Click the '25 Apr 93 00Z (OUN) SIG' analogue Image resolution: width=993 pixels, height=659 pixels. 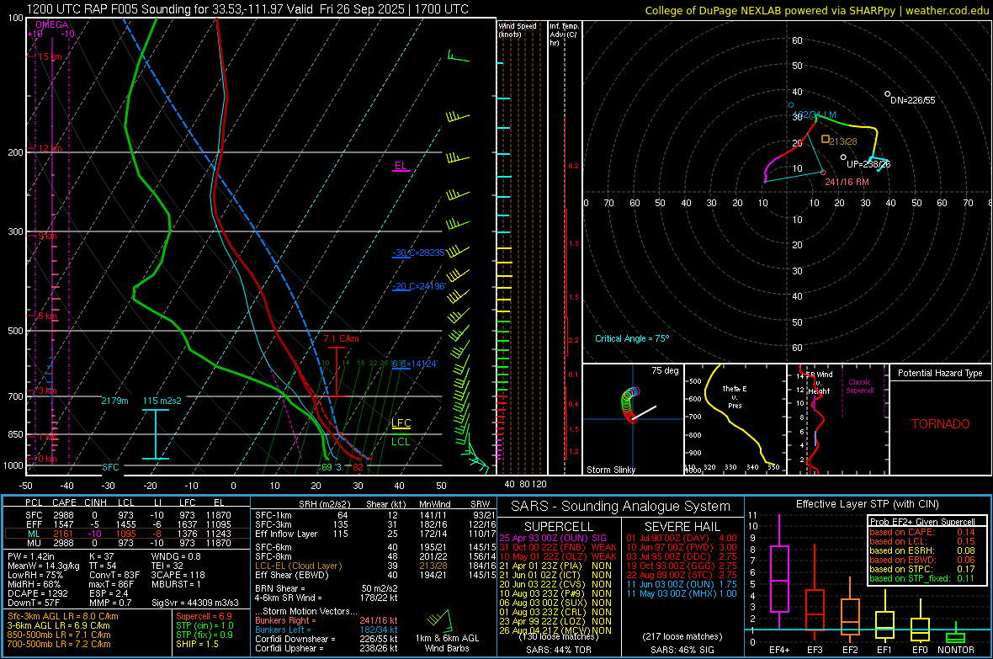(x=553, y=538)
